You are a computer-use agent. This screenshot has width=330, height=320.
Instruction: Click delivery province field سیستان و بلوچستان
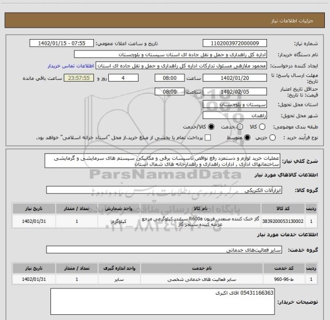[x=235, y=105]
